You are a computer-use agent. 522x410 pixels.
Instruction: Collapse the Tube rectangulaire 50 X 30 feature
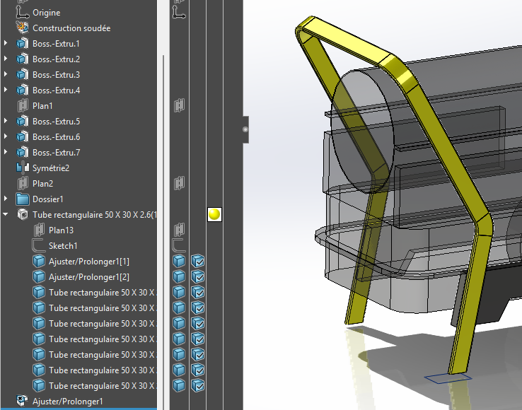click(6, 215)
